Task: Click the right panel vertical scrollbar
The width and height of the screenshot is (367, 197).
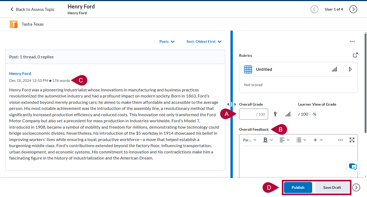Action: tap(365, 83)
